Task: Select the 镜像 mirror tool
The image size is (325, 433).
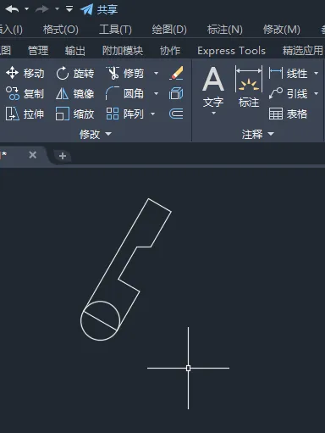Action: click(74, 94)
